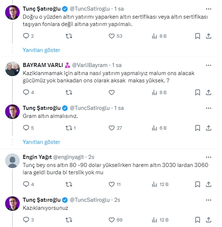
Task: Retweet BAYRAM VARLI's question tweet
Action: coord(68,93)
